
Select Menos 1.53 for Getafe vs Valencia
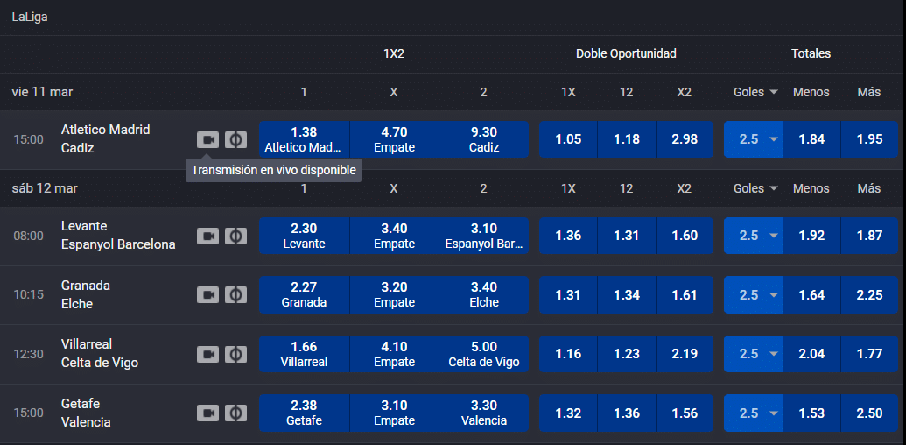tap(811, 413)
